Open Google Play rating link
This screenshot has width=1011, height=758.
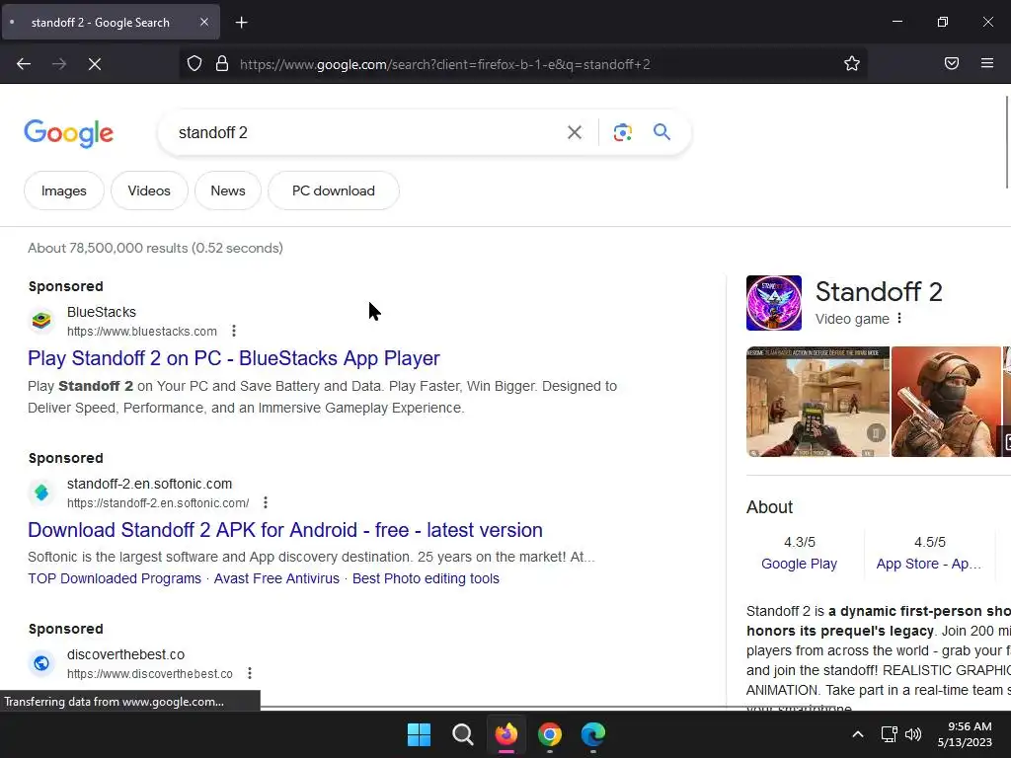click(x=799, y=564)
